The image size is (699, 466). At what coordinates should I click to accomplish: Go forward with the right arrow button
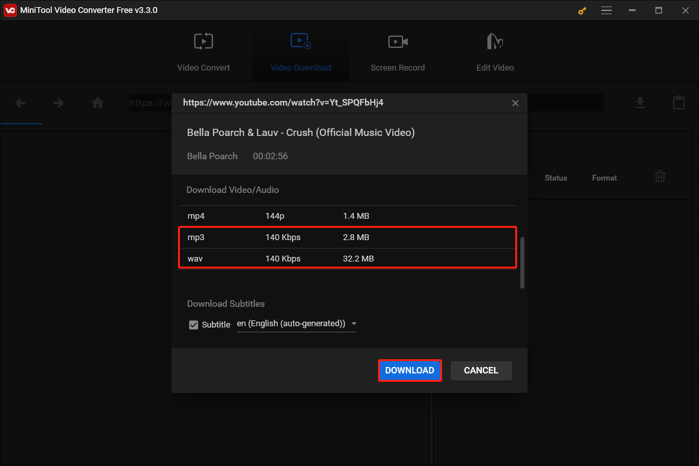[58, 103]
